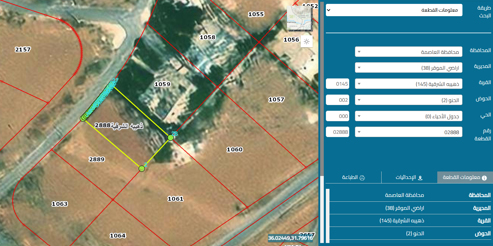Expand the search method dropdown

pyautogui.click(x=394, y=10)
